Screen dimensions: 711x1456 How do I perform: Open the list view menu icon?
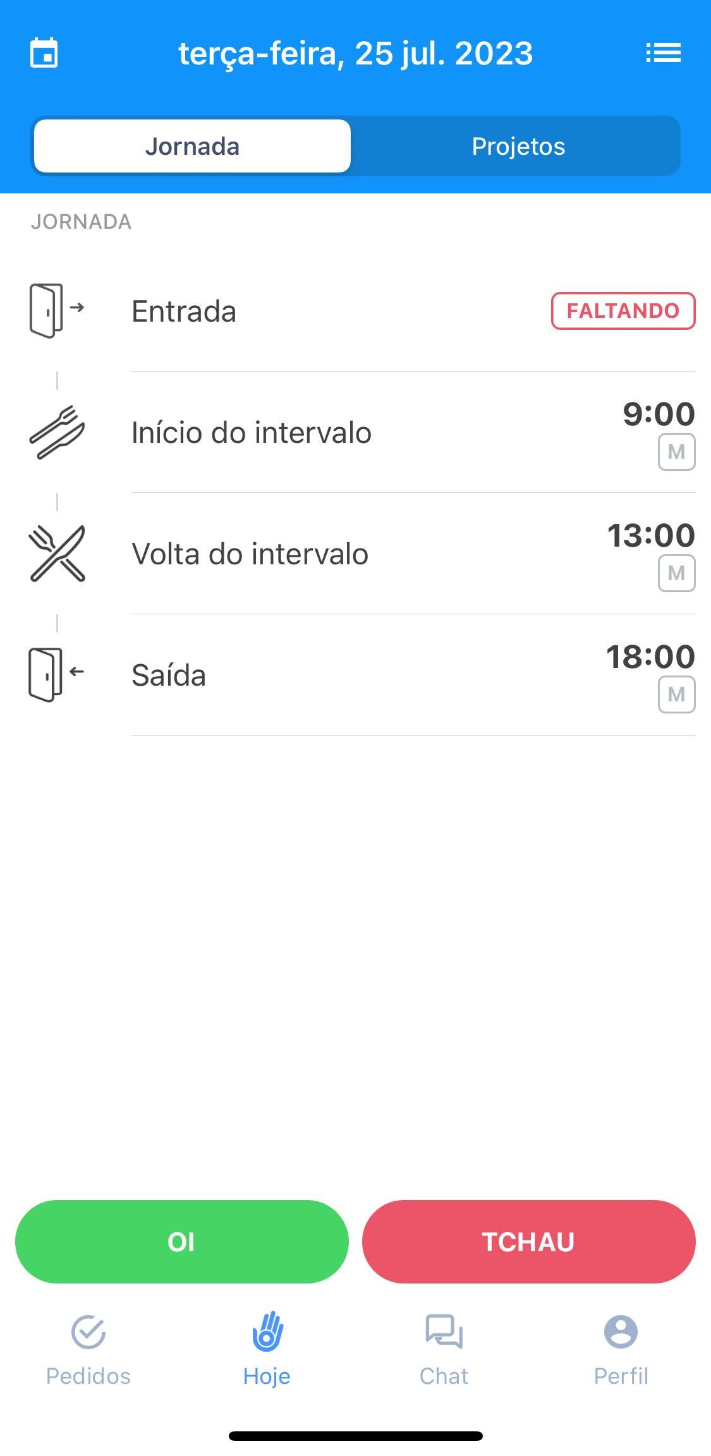pyautogui.click(x=664, y=53)
